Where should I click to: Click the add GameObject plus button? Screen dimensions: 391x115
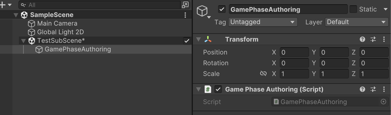click(3, 5)
